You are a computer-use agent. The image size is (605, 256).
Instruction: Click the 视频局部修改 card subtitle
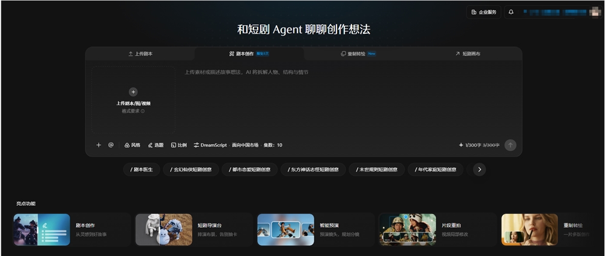(x=455, y=234)
